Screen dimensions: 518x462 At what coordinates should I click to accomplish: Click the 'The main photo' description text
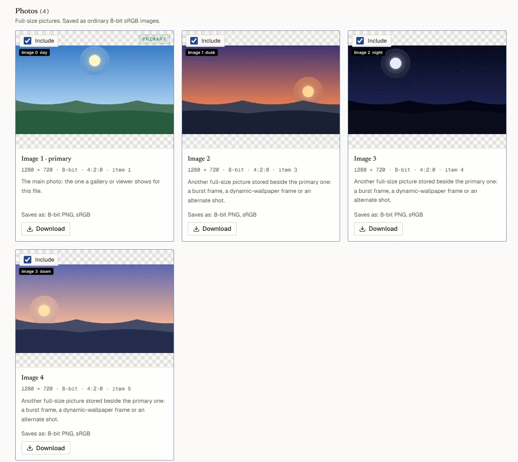coord(91,186)
